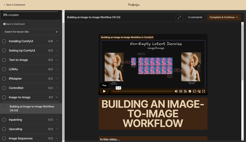The width and height of the screenshot is (246, 142).
Task: Cast video to another device
Action: pos(195,91)
